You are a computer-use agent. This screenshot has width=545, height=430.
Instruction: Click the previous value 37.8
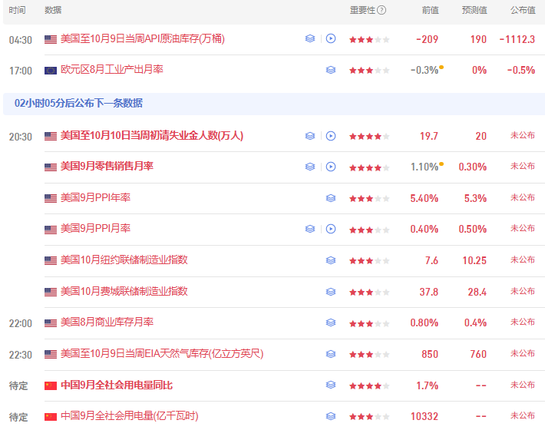tap(429, 292)
